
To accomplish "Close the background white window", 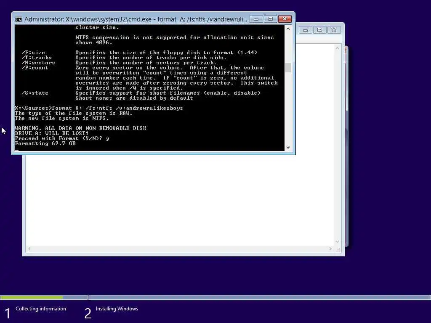I will click(x=334, y=30).
